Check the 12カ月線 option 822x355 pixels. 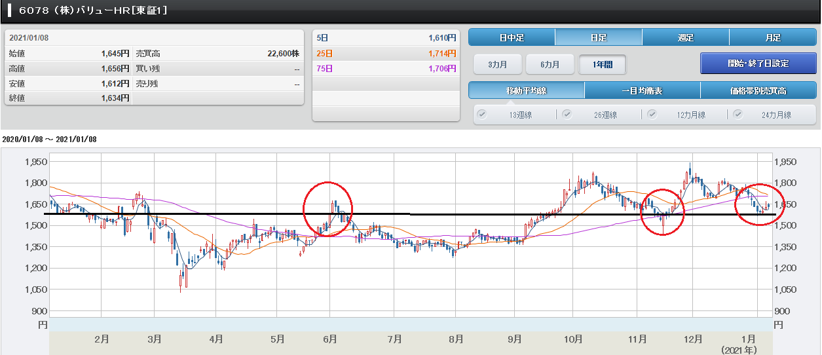(x=652, y=115)
